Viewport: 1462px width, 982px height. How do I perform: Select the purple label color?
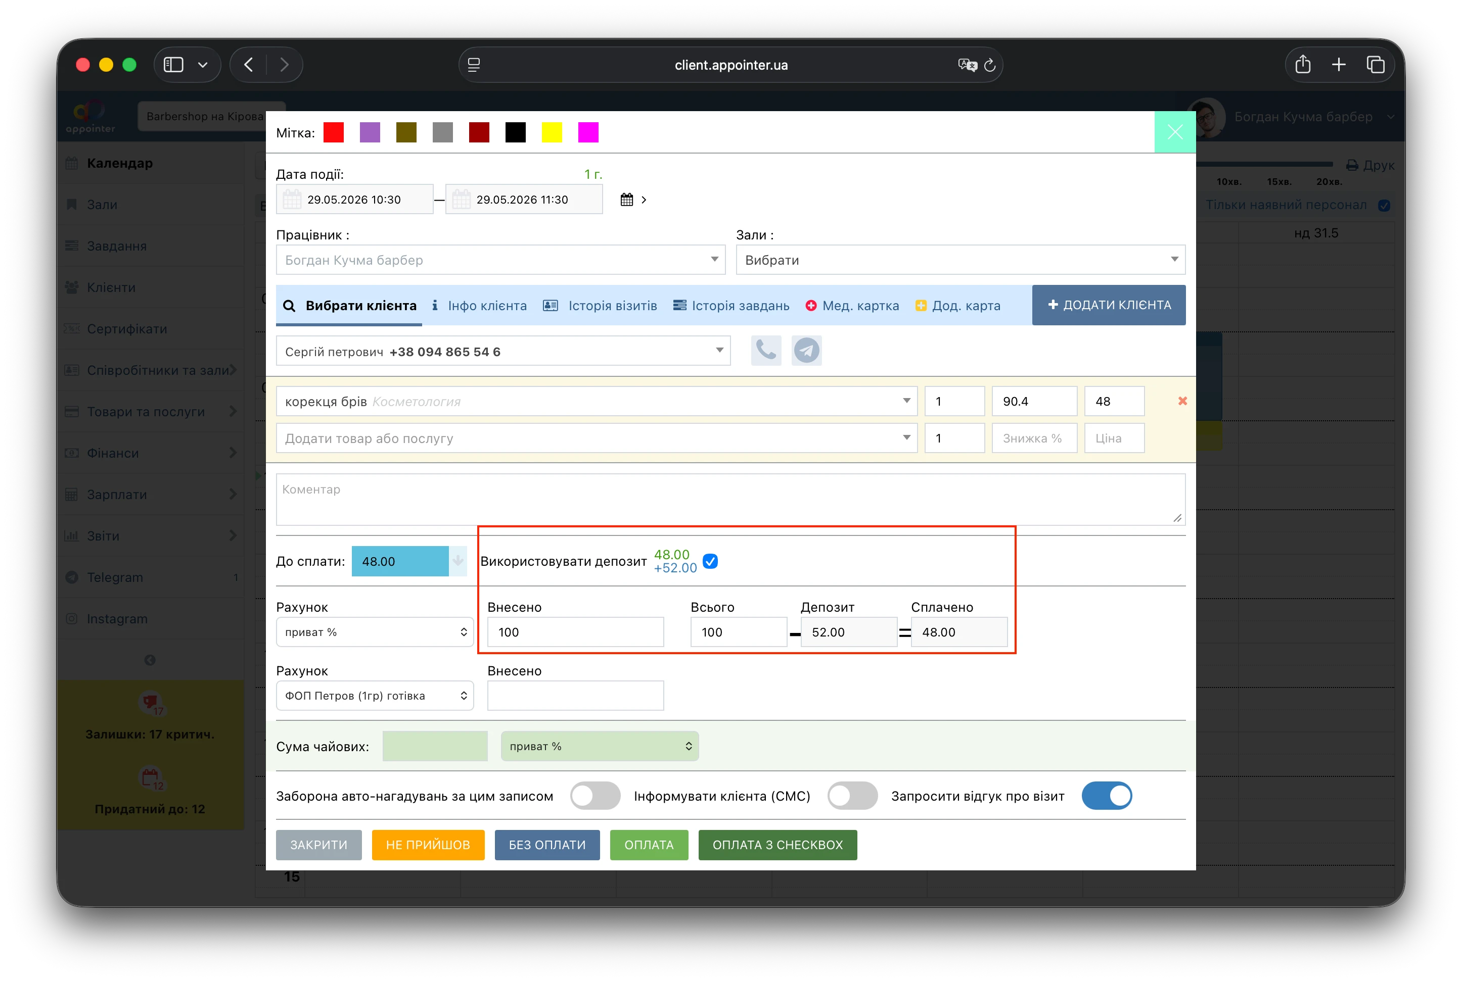[x=370, y=133]
